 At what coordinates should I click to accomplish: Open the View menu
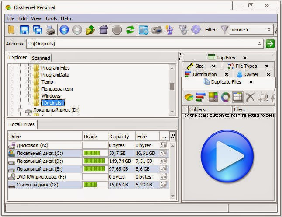pyautogui.click(x=36, y=18)
